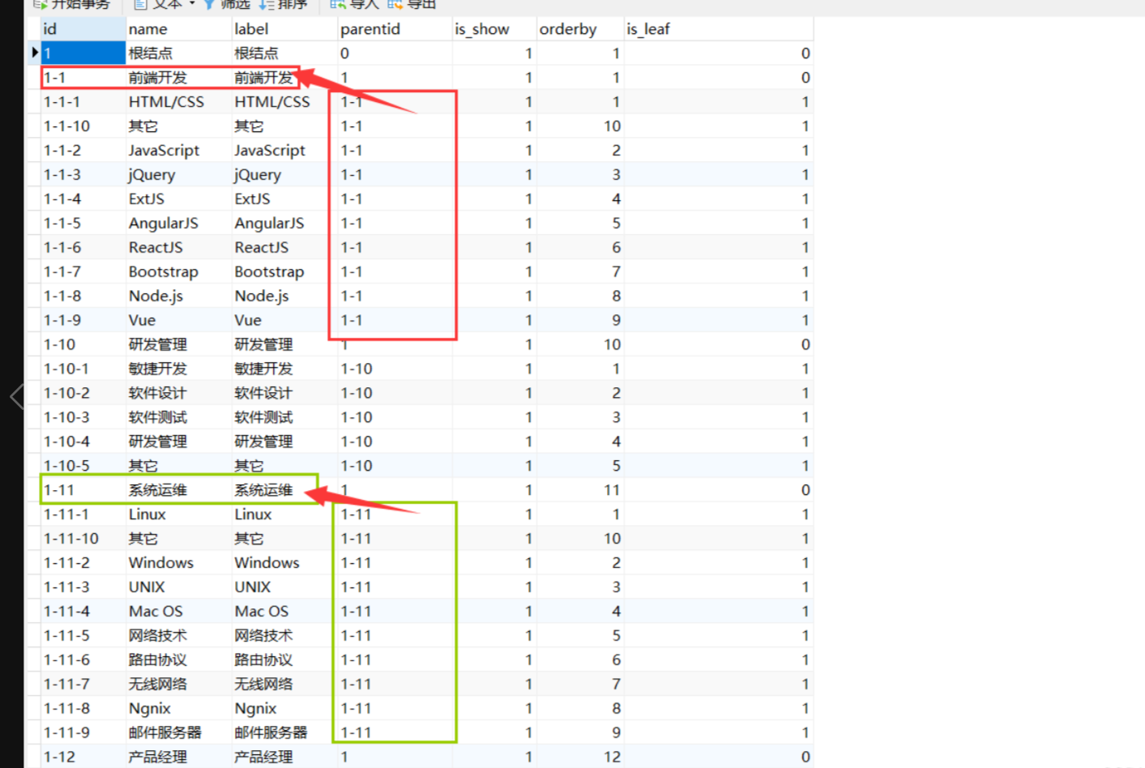Select name cell UNIX in row 1-11-3
Image resolution: width=1145 pixels, height=768 pixels.
click(178, 588)
